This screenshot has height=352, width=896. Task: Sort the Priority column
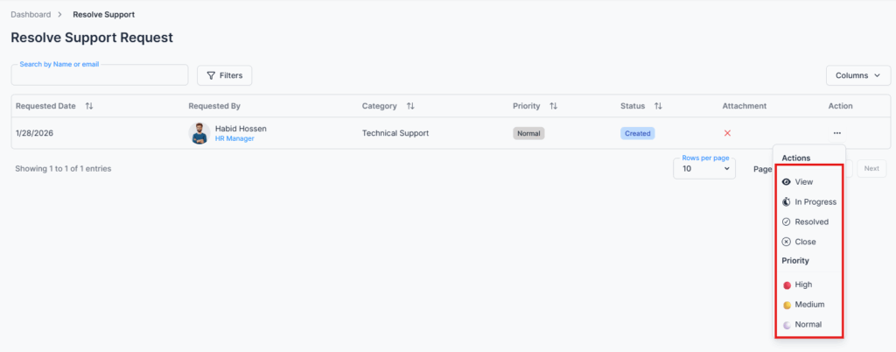tap(553, 106)
